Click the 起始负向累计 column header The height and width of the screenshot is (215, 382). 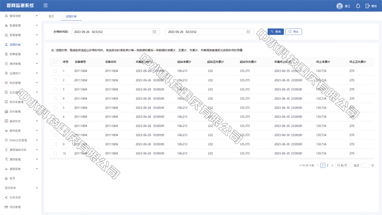(x=248, y=62)
